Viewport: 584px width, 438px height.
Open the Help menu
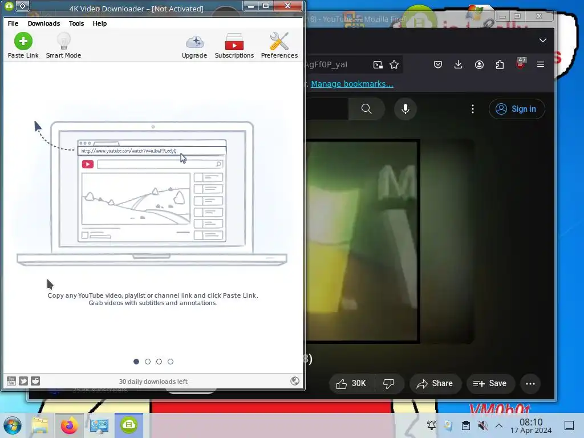tap(99, 23)
